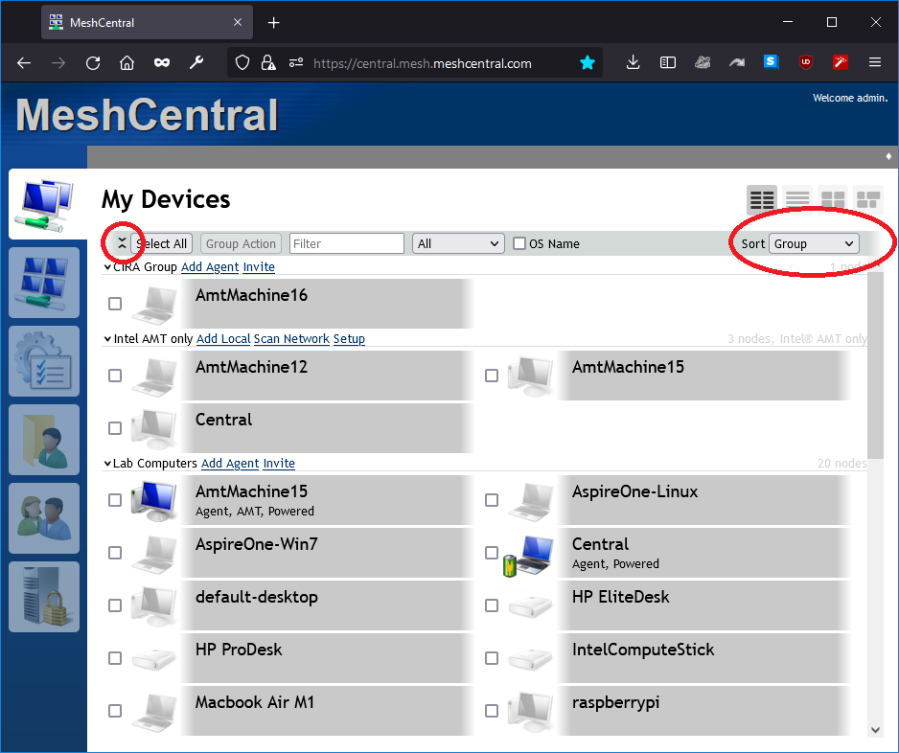Open the My Users sidebar icon
Screen dimensions: 899x753
(44, 518)
